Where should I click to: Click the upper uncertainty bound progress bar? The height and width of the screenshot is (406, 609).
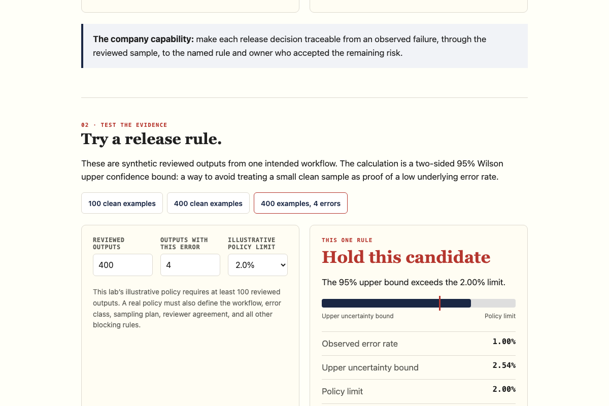[x=419, y=303]
